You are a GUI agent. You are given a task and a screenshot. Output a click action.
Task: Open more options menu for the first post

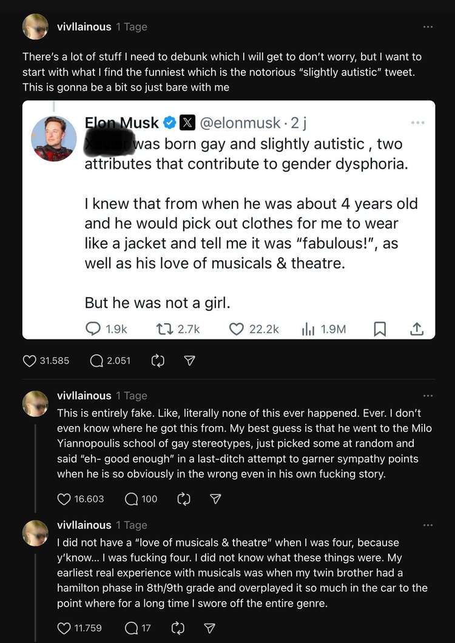[x=428, y=27]
